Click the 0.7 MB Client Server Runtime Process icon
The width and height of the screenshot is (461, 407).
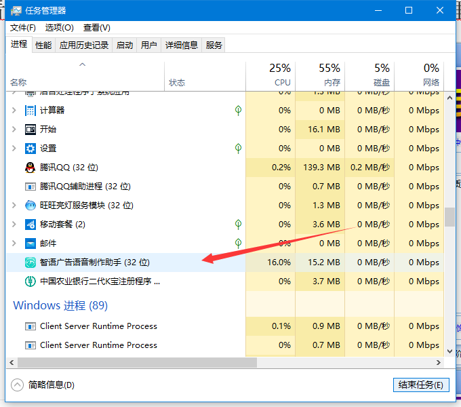(31, 345)
